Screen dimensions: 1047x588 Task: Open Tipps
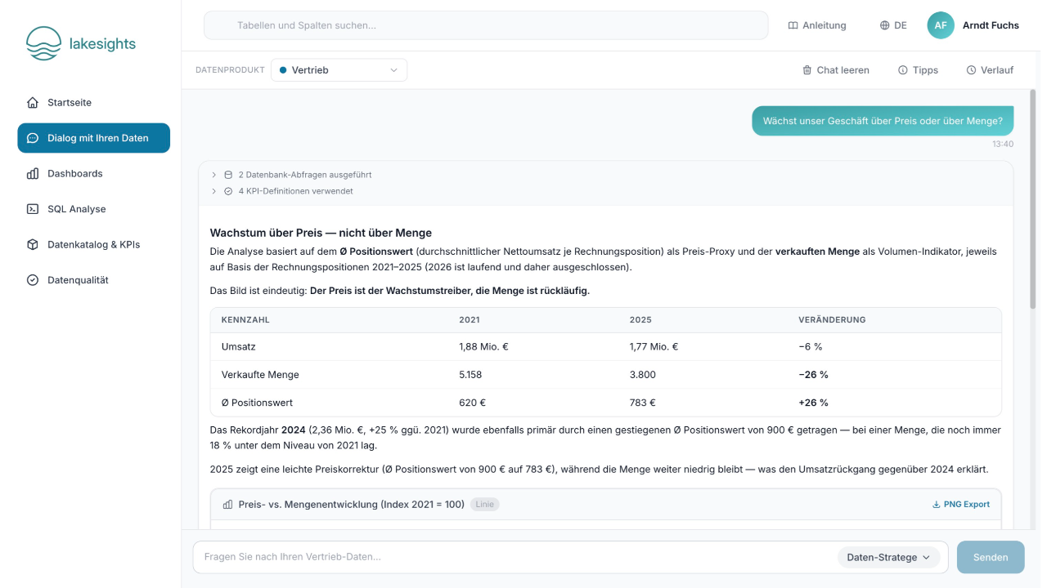click(919, 70)
